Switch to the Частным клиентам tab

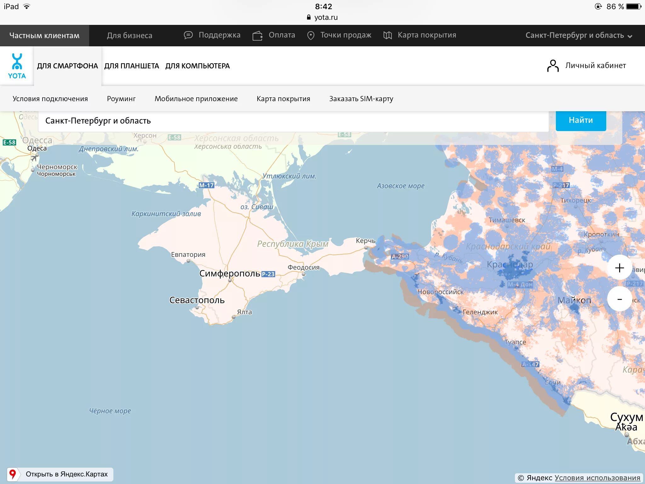(44, 36)
